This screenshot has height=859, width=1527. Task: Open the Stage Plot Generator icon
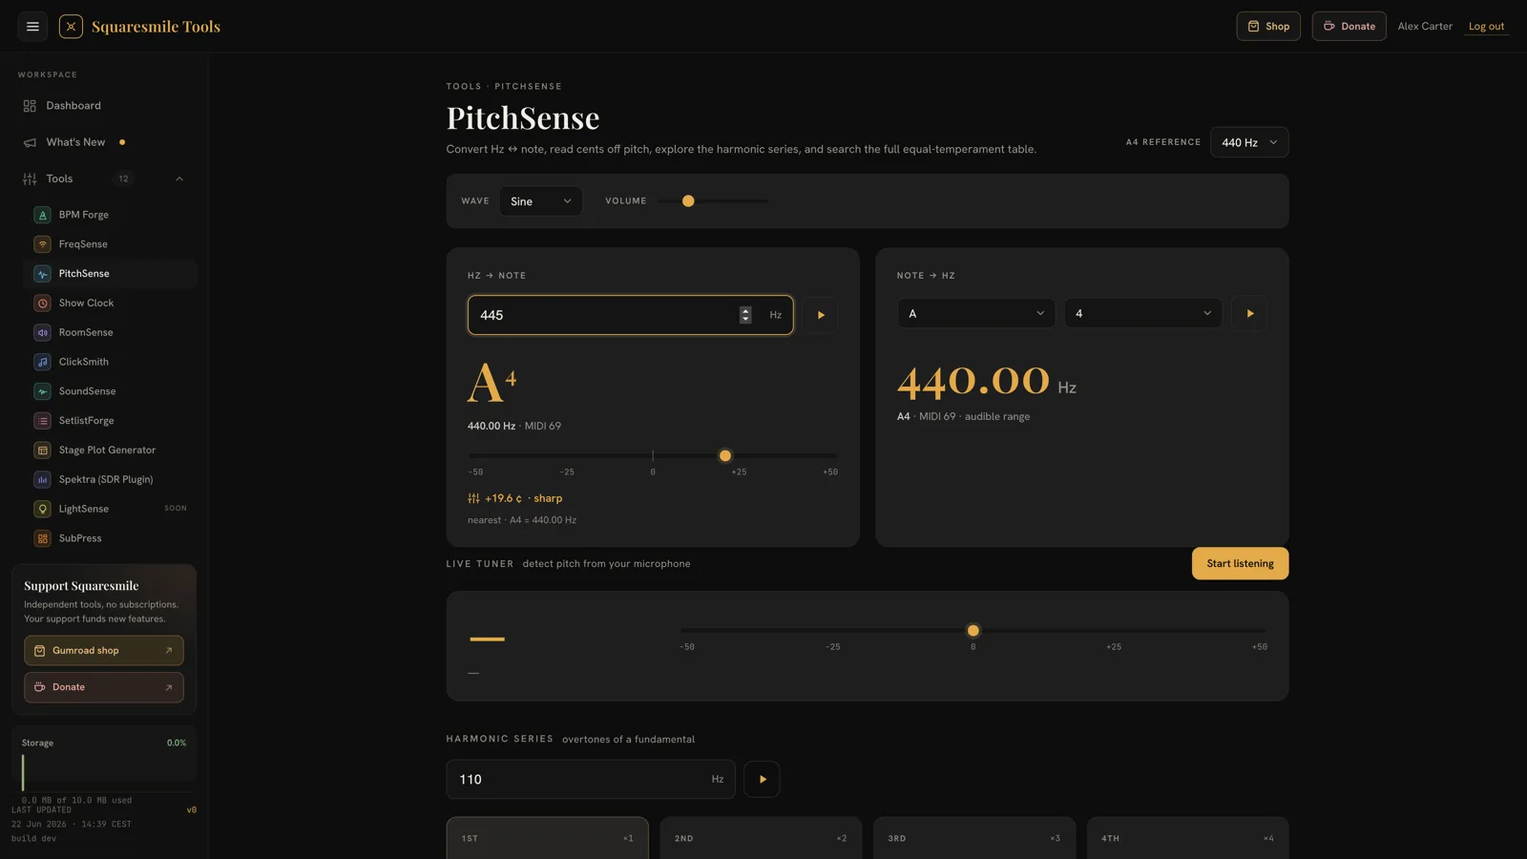[x=42, y=450]
